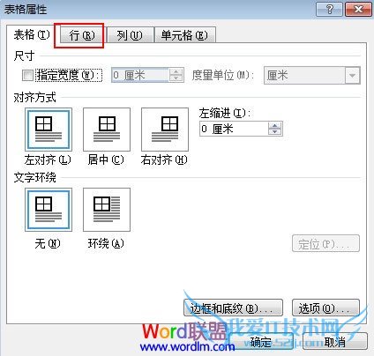Viewport: 374px width, 356px height.
Task: Select no text wrapping icon 无
Action: (49, 210)
